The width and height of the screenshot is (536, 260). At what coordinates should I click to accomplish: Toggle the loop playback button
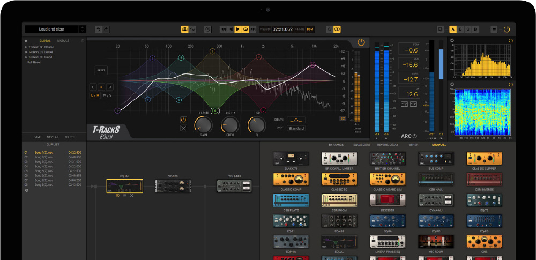(x=245, y=29)
